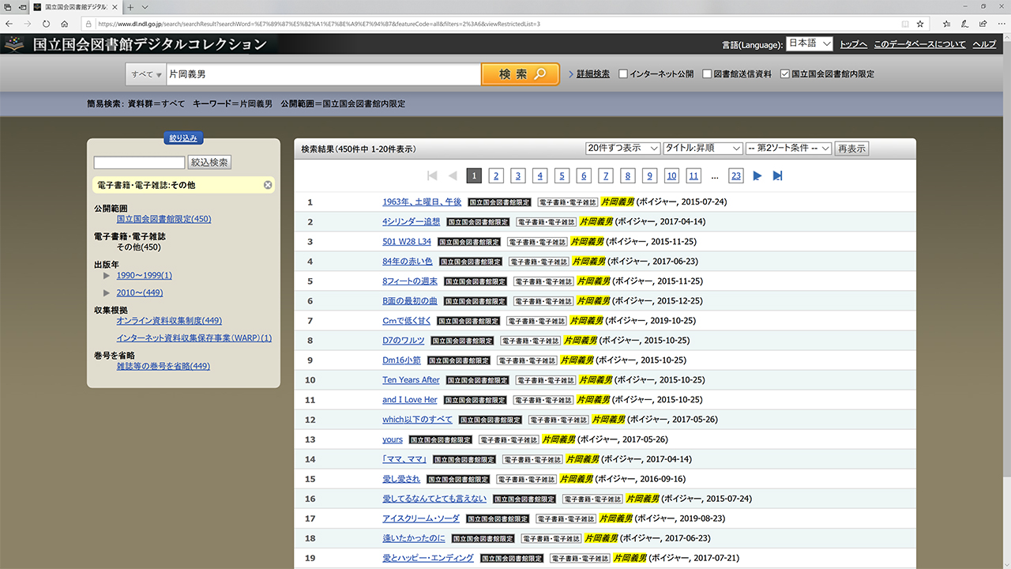Reload the page with refresh icon

pyautogui.click(x=46, y=23)
